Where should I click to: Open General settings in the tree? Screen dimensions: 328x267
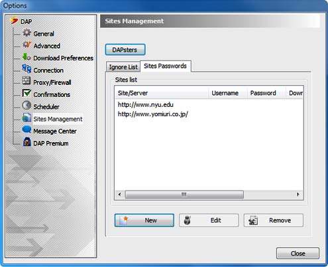coord(44,34)
